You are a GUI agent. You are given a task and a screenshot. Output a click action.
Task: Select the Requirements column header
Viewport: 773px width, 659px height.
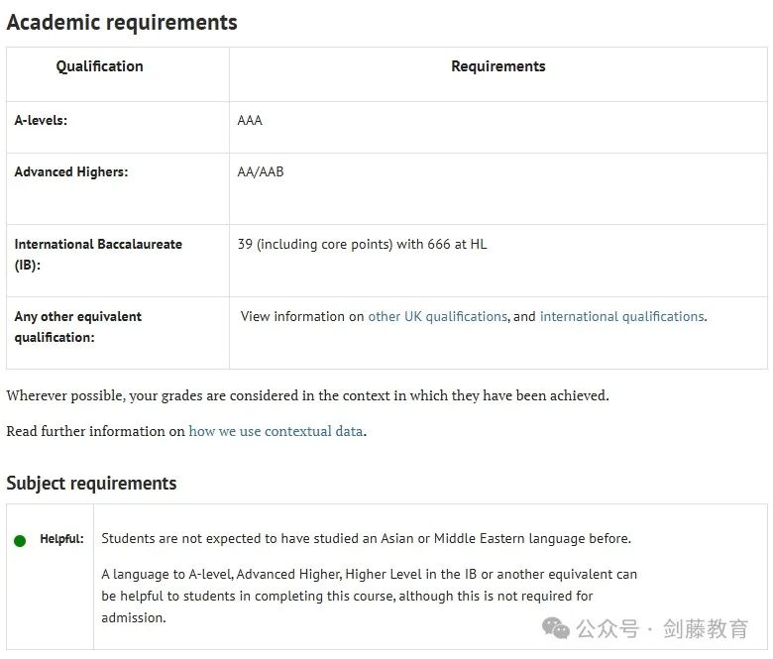[498, 66]
